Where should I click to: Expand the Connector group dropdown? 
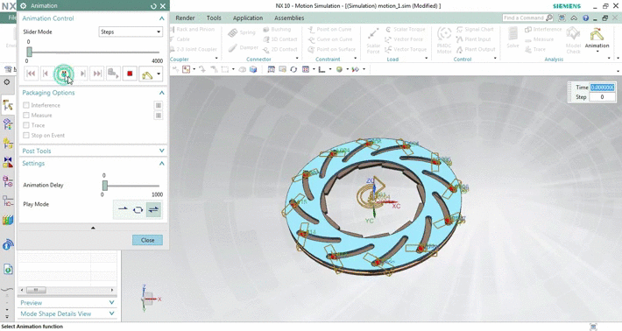(297, 59)
